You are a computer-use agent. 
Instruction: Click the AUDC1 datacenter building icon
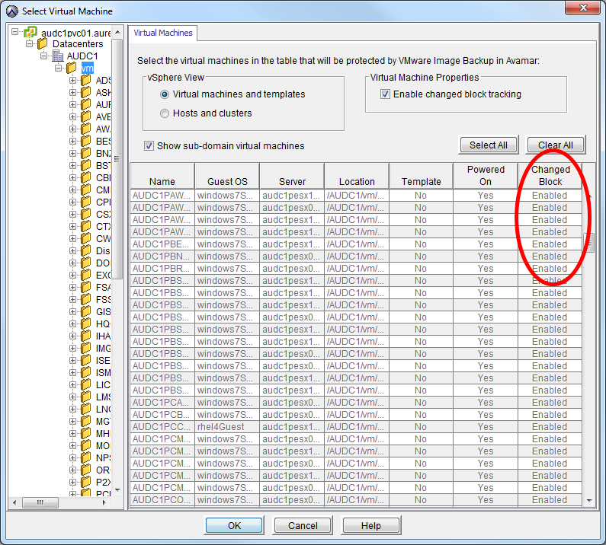click(x=58, y=56)
